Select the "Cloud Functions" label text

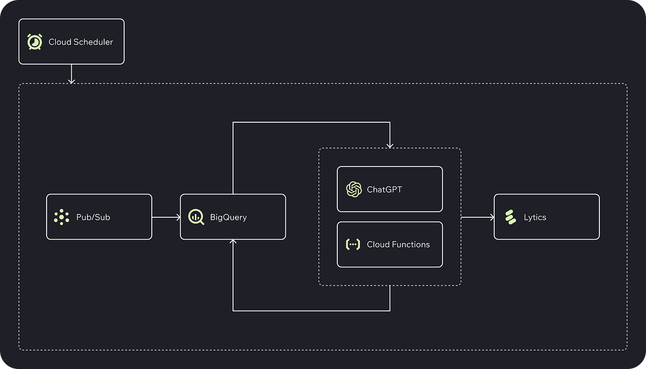tap(398, 244)
